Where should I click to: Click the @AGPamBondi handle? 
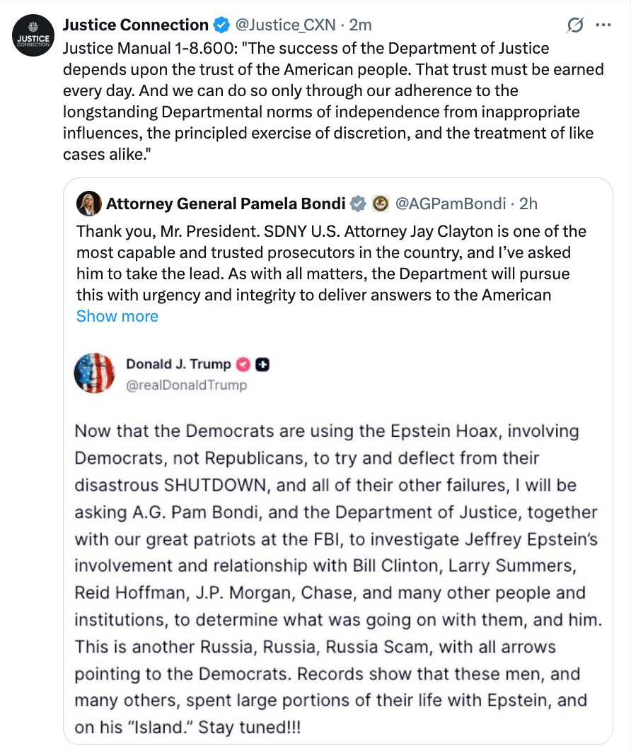click(451, 204)
